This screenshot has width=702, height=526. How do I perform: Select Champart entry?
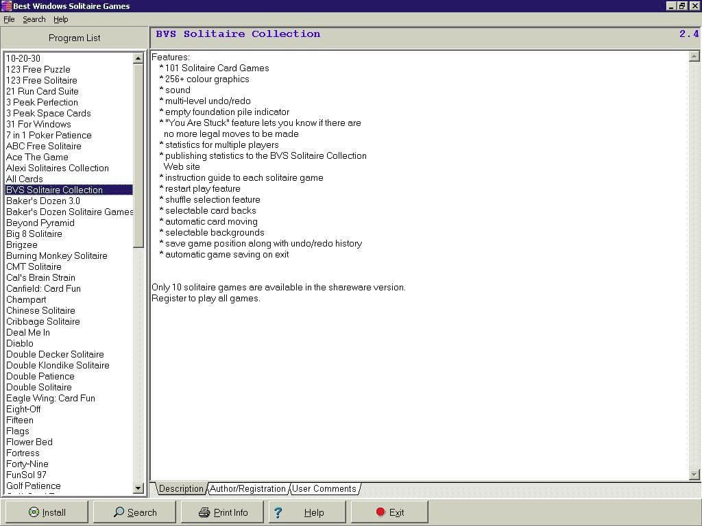point(69,299)
